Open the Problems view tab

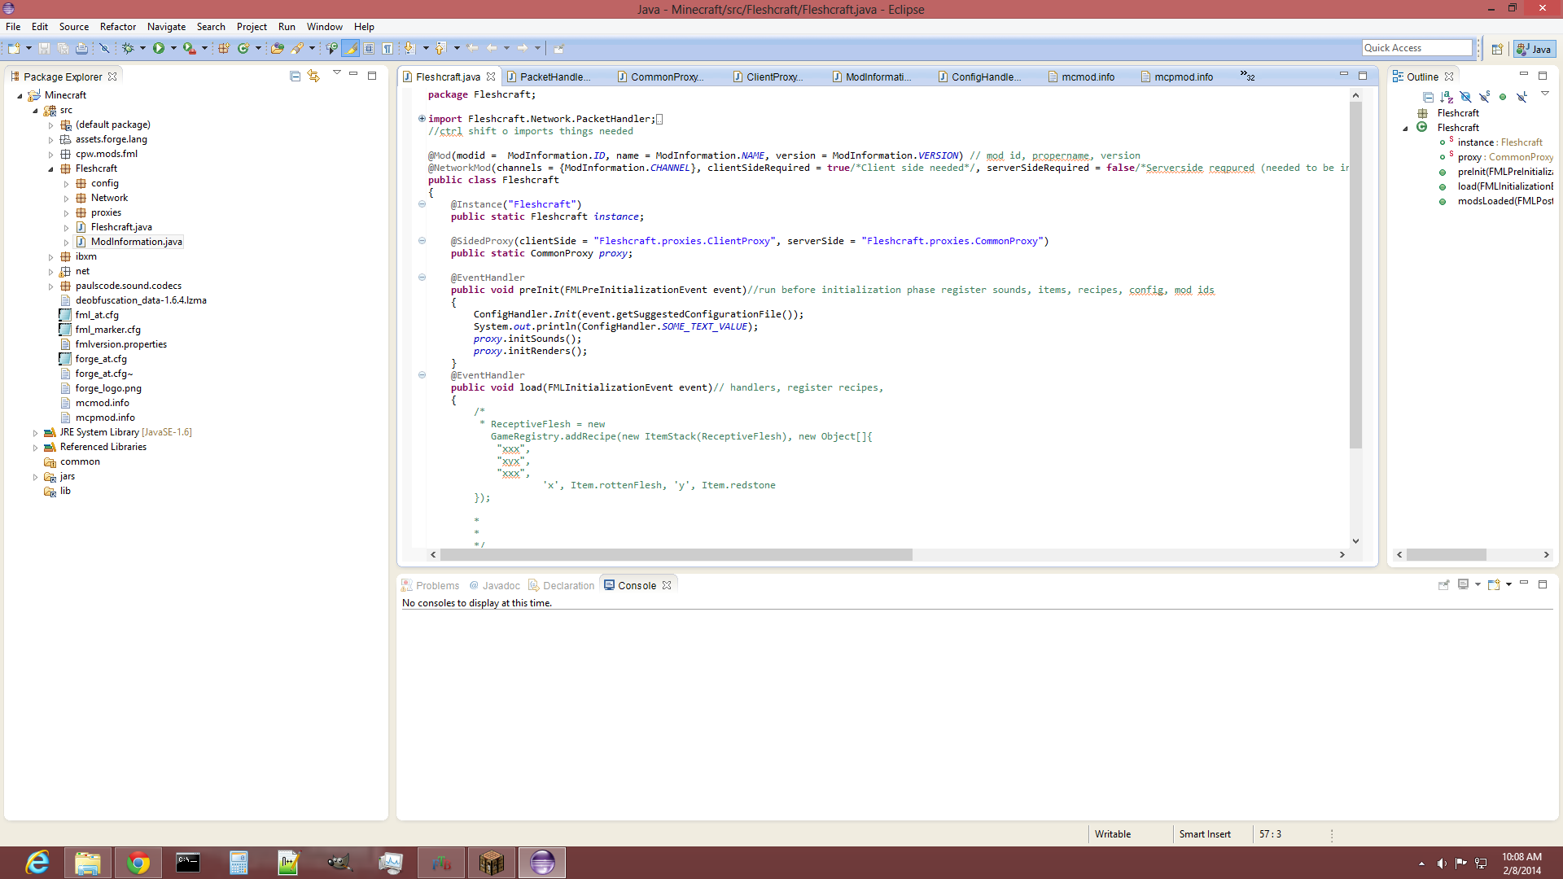[x=437, y=586]
